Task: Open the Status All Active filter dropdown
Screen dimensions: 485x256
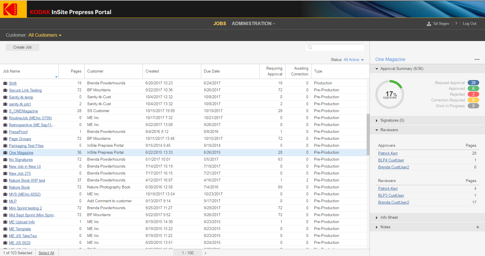Action: tap(353, 60)
